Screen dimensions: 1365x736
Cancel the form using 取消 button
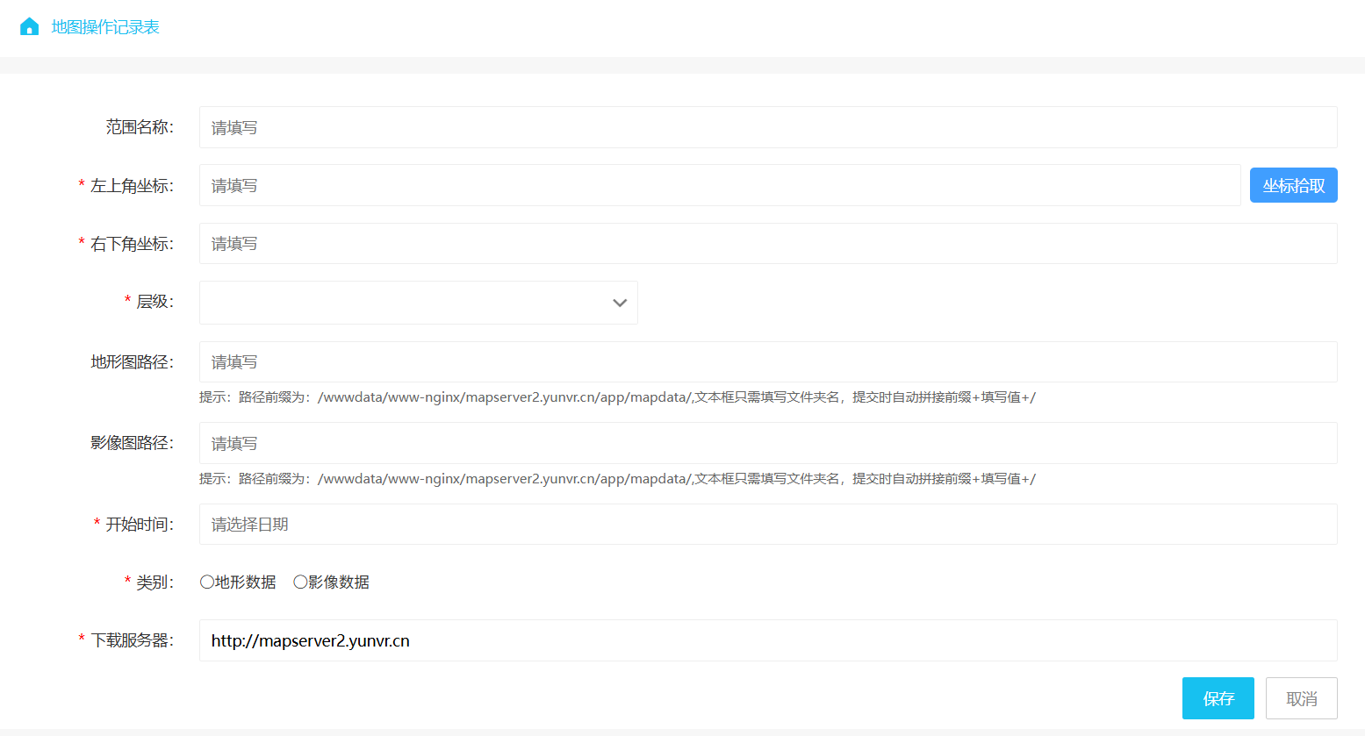coord(1301,698)
